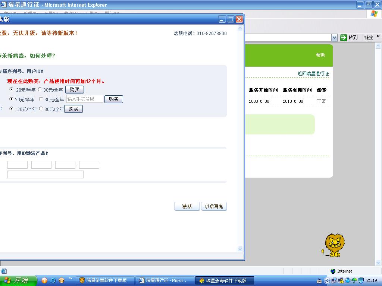Click the second serial number segment box
This screenshot has height=286, width=382.
pyautogui.click(x=41, y=165)
